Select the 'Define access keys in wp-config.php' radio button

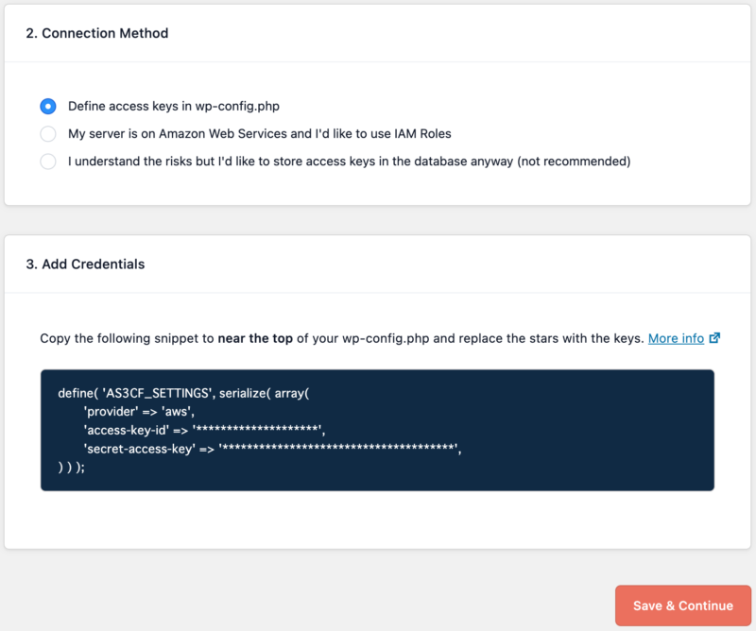point(48,106)
